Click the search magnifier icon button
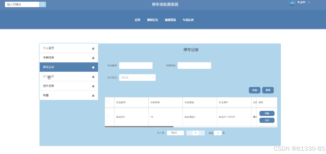This screenshot has width=326, height=154. coord(42,4)
